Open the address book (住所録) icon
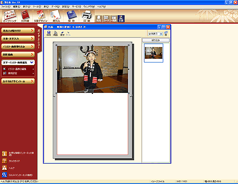The height and width of the screenshot is (184, 238). [x=25, y=16]
